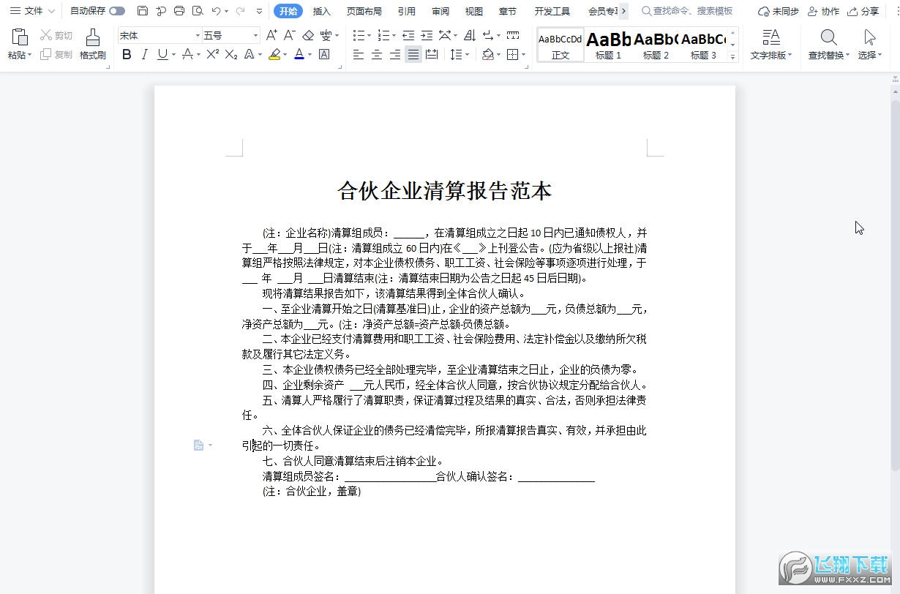Click the vertical scrollbar thumb
The width and height of the screenshot is (900, 594).
(894, 285)
